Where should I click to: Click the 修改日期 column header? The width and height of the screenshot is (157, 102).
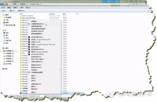[x=52, y=14]
